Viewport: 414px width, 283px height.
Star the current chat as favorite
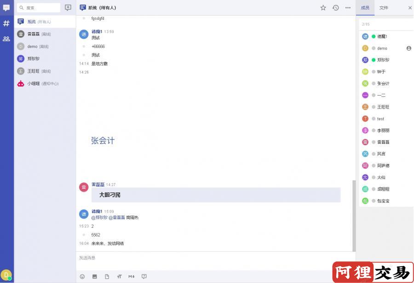(x=323, y=8)
